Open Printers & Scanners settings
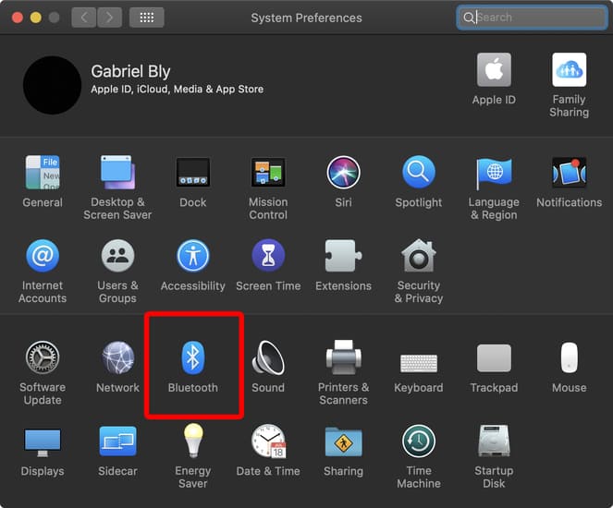The height and width of the screenshot is (508, 613). pyautogui.click(x=343, y=357)
